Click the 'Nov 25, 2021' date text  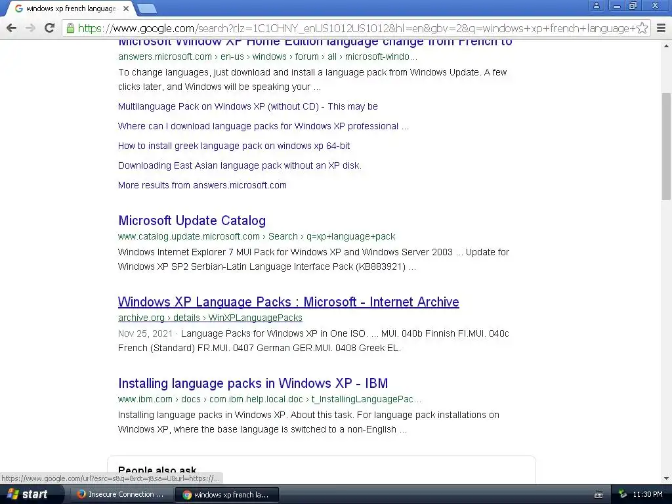145,333
